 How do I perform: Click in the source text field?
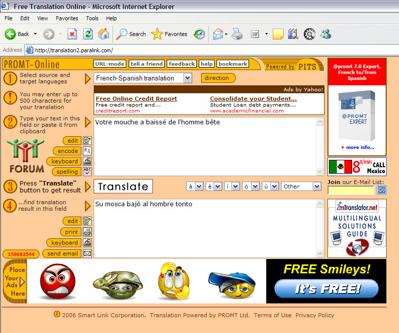pyautogui.click(x=205, y=146)
